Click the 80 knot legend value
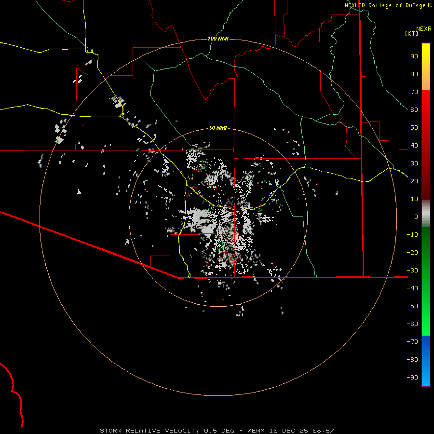This screenshot has height=434, width=434. 414,74
